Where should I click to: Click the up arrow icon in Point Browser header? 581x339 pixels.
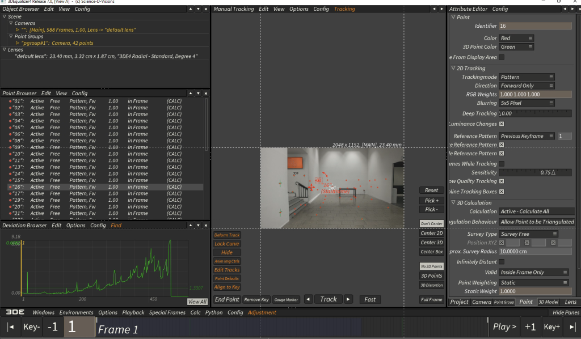coord(190,94)
